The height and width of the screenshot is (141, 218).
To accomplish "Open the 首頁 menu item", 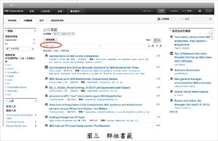I will 32,11.
